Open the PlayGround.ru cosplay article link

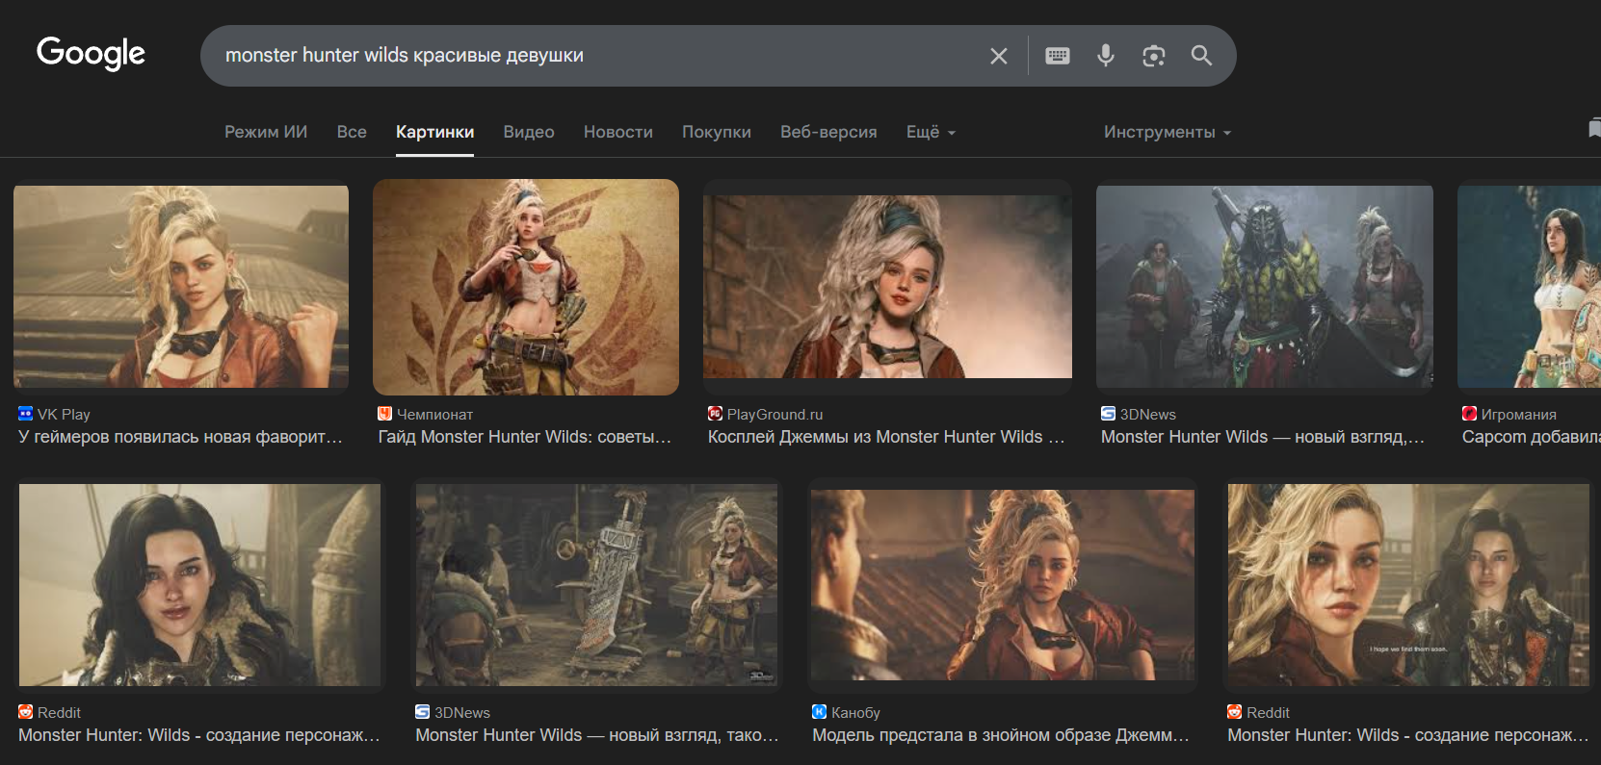(885, 437)
